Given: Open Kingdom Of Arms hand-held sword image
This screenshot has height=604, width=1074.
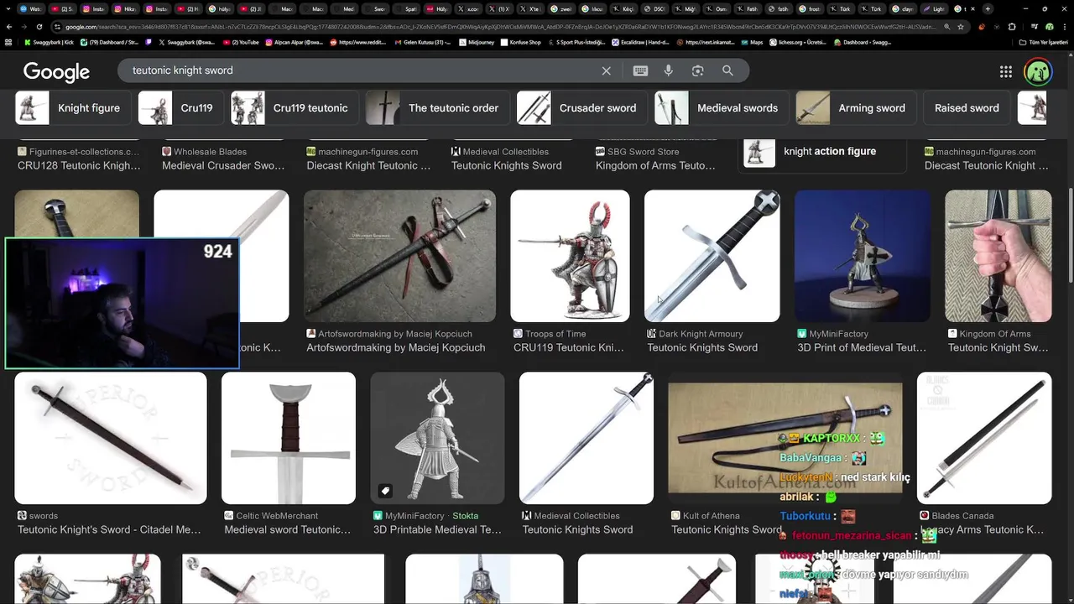Looking at the screenshot, I should [998, 256].
